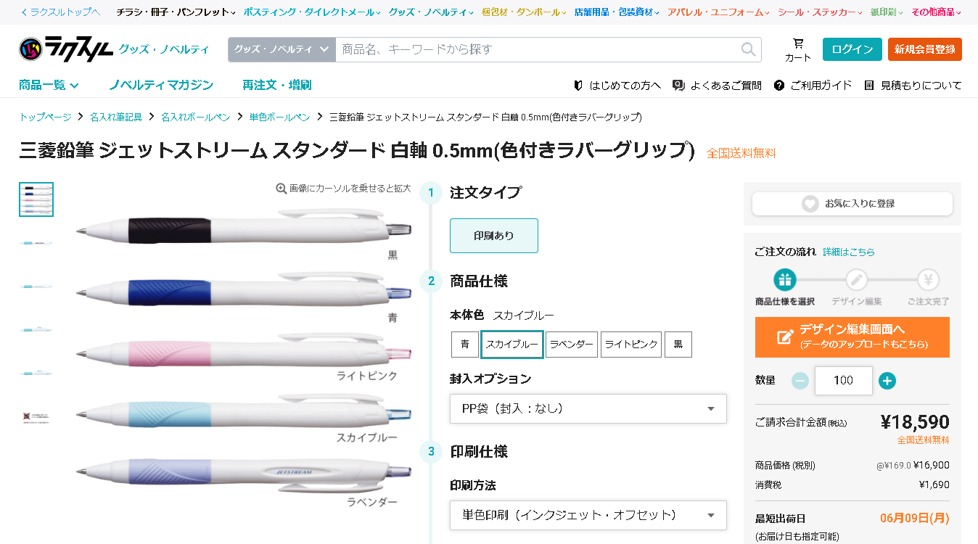Click the よくあるご質問 FAQ chat icon
The height and width of the screenshot is (544, 978).
678,85
